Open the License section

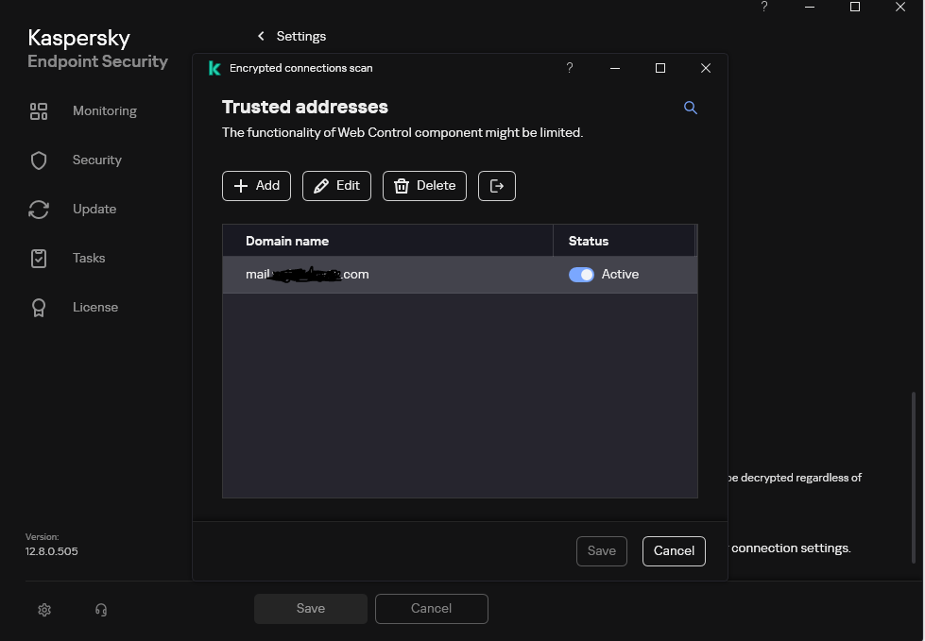[x=95, y=307]
